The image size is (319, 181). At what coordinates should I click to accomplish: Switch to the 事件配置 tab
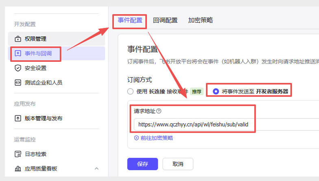click(130, 20)
